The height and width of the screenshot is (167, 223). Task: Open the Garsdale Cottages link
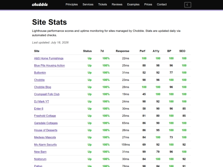(x=46, y=123)
